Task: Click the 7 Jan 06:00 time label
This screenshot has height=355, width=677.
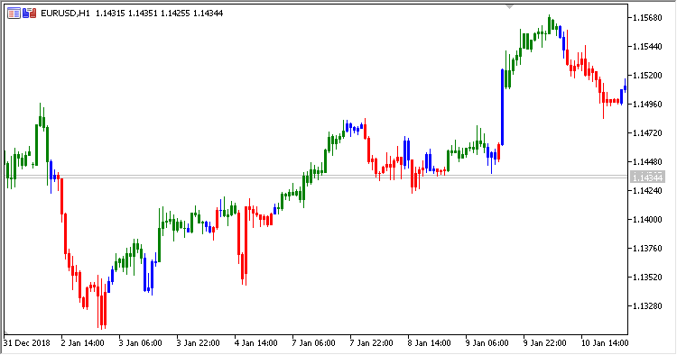Action: [314, 343]
